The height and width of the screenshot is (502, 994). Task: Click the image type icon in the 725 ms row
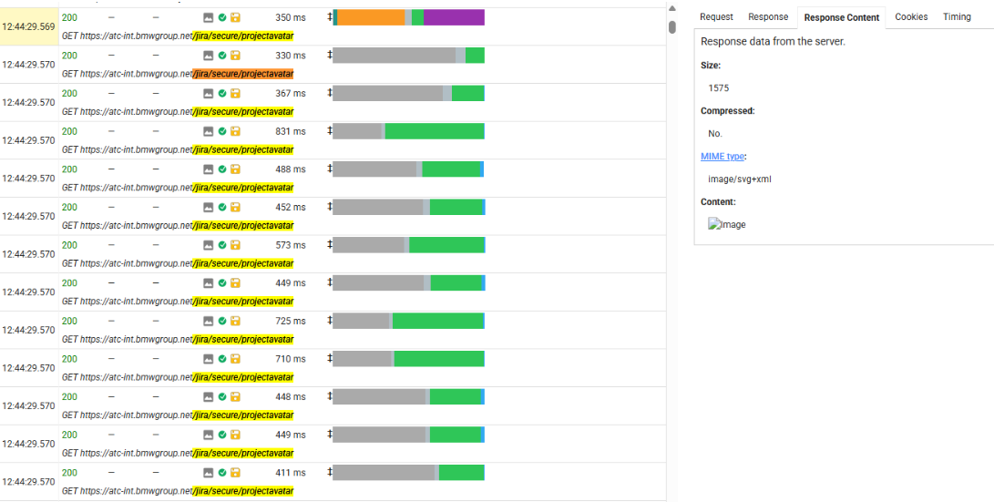pos(209,321)
